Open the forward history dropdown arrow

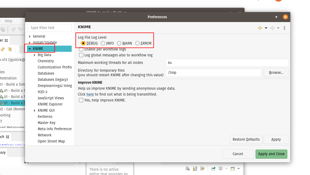pos(278,28)
